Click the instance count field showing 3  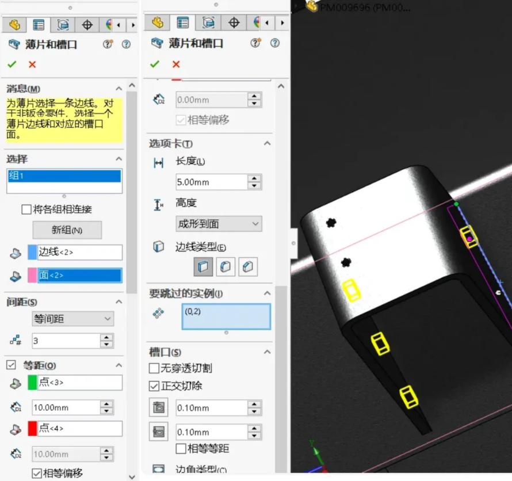tap(66, 341)
